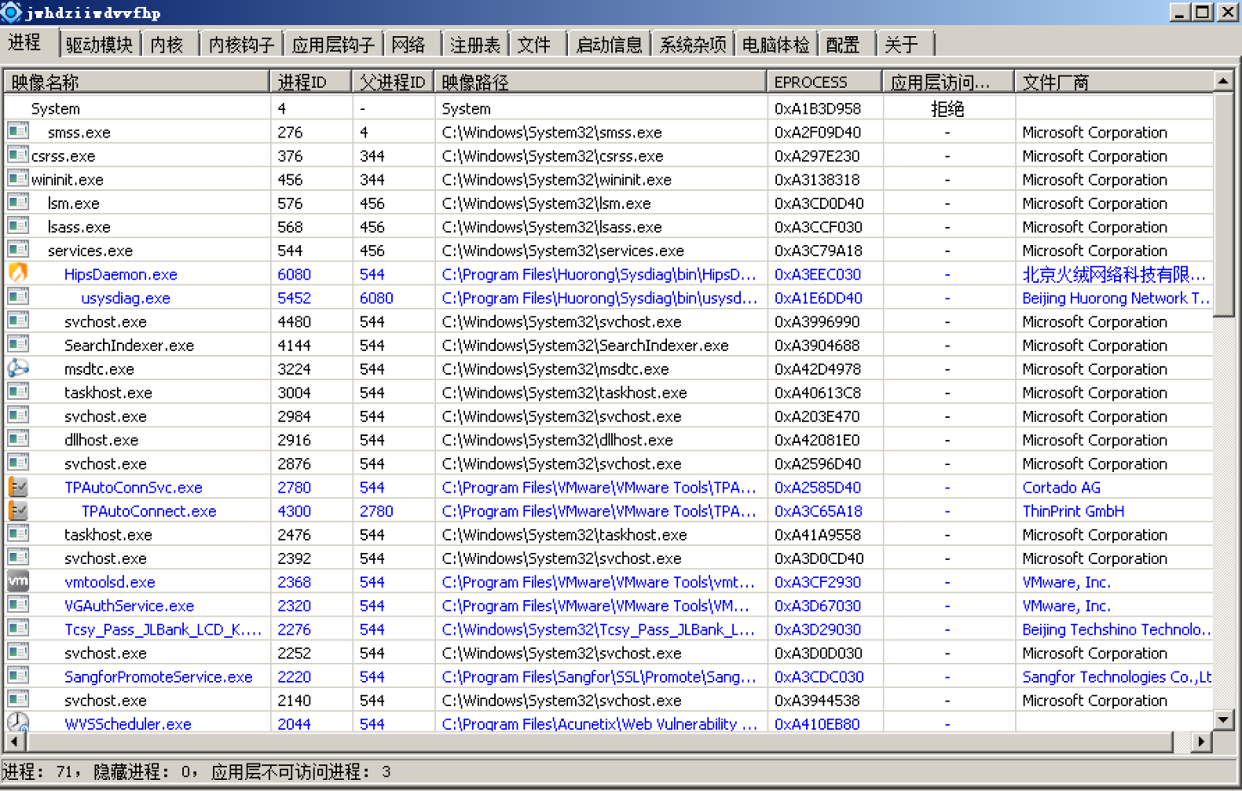Click the msdtc.exe network-style icon
Viewport: 1242px width, 791px height.
(18, 368)
